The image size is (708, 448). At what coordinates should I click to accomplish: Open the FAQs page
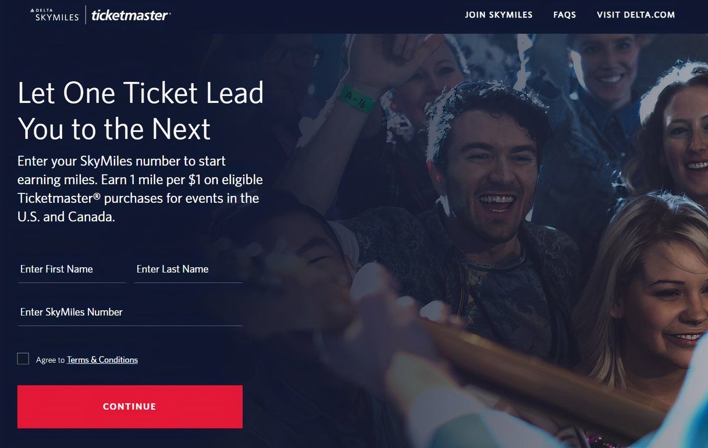tap(564, 15)
